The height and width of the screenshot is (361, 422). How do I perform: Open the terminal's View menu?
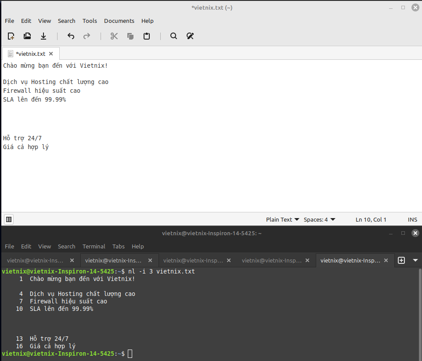pyautogui.click(x=44, y=246)
